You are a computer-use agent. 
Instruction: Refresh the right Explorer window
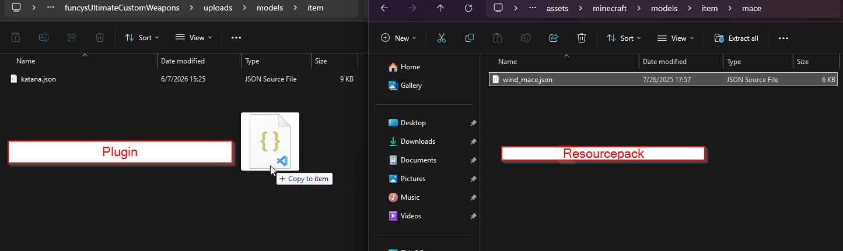click(468, 8)
